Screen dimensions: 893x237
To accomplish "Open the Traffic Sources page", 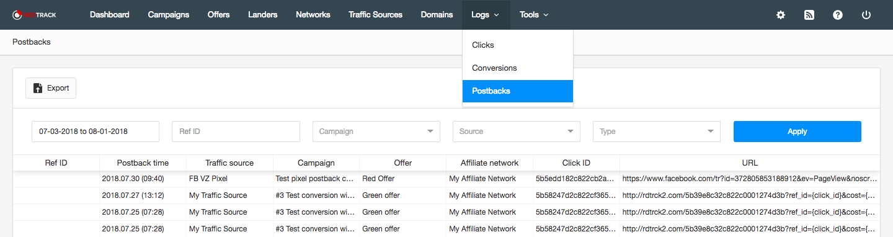I will point(375,15).
